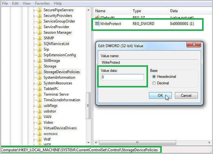Viewport: 213px width, 154px height.
Task: Expand the usbstor key
Action: point(34,112)
